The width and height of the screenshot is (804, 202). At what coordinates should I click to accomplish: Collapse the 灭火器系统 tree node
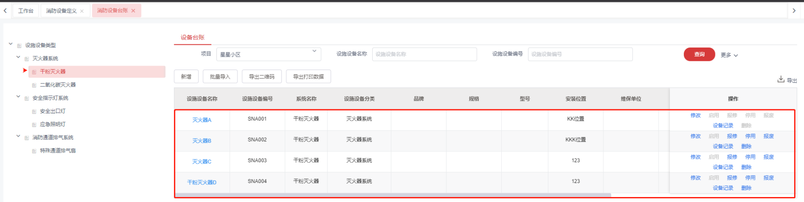coord(18,57)
